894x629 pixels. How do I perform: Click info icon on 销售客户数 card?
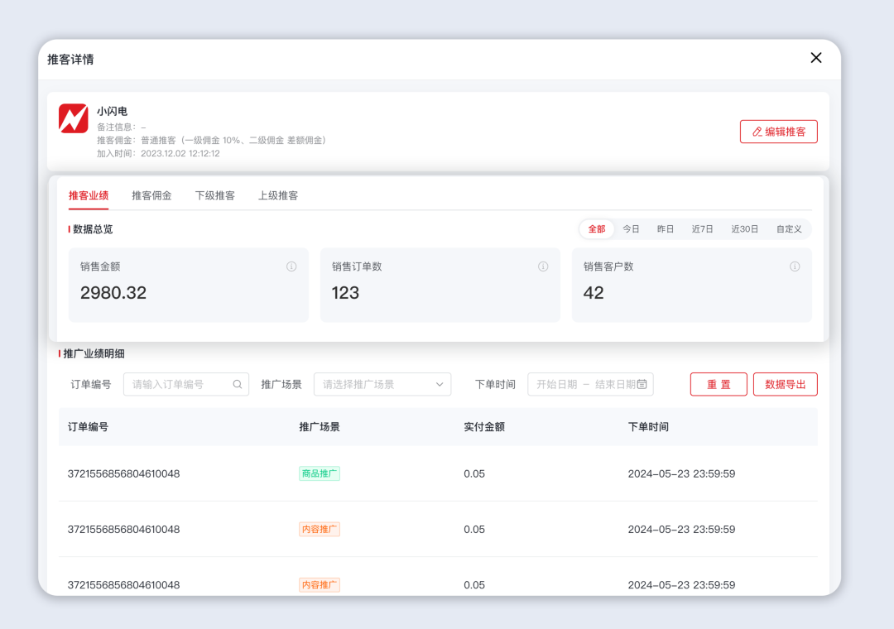[x=795, y=266]
